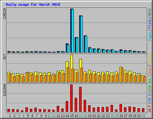The image size is (153, 119).
Task: Click the red kB bar for day 18
Action: 85,106
